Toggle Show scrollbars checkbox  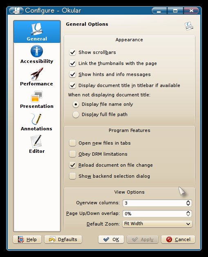[x=72, y=52]
